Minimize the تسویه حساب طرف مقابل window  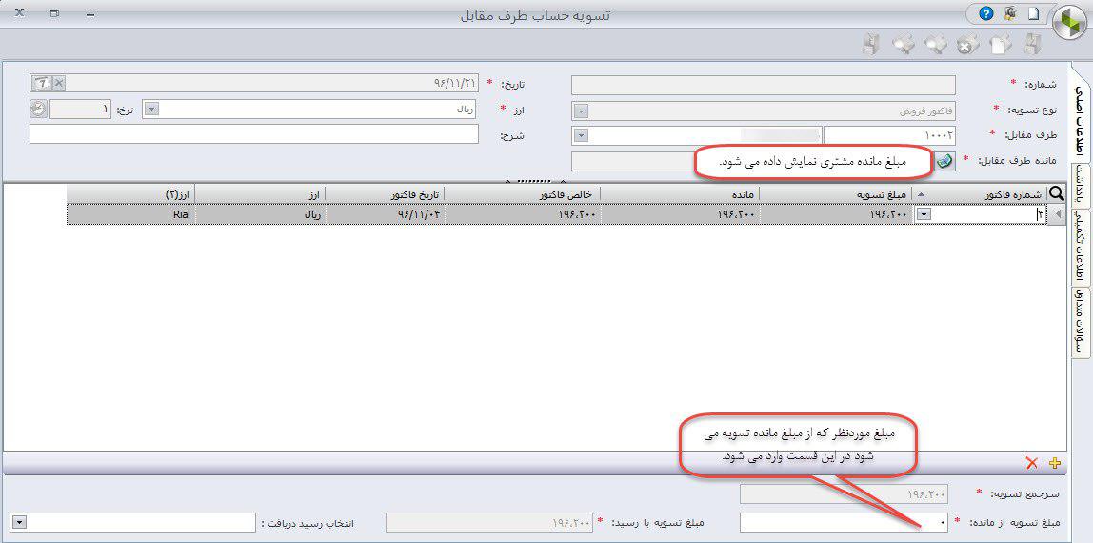pos(89,14)
